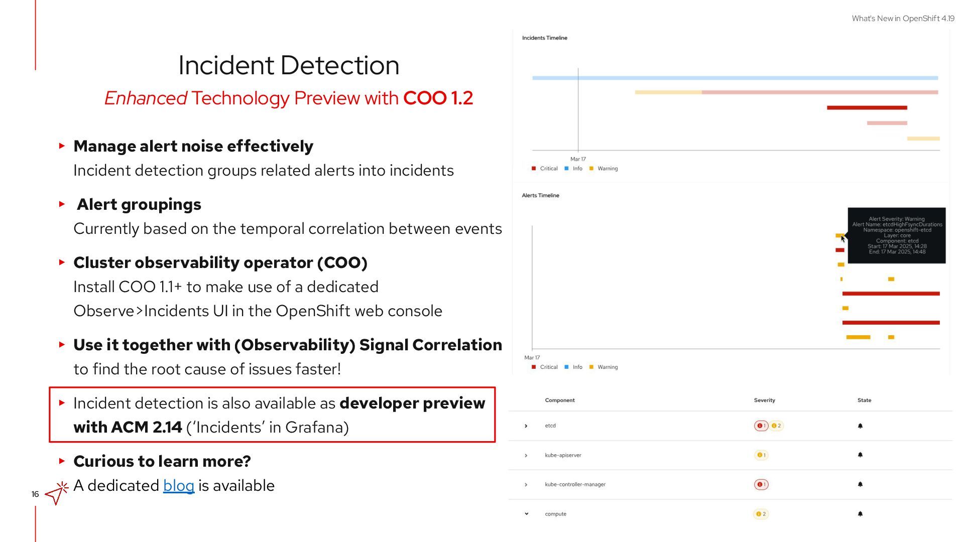Click kube-apiserver warning severity badge
This screenshot has height=542, width=964.
point(761,455)
